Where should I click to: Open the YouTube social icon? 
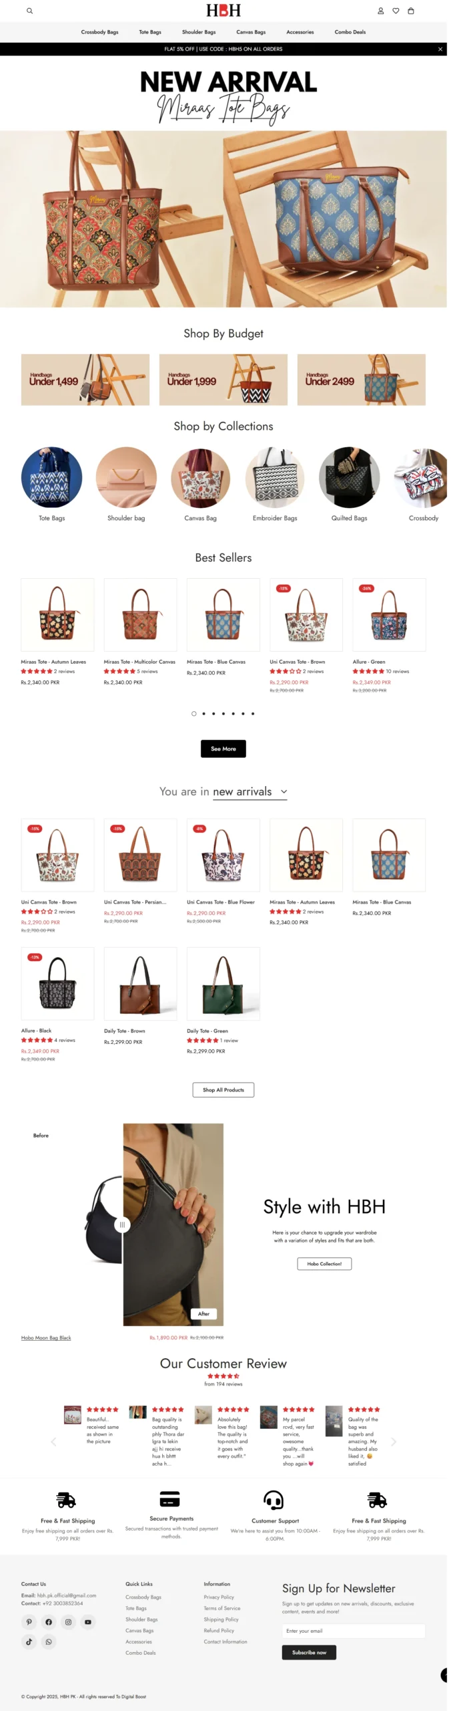88,1622
